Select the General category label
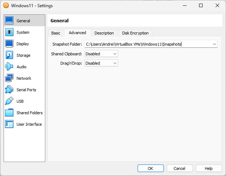Image resolution: width=226 pixels, height=176 pixels. (23, 21)
